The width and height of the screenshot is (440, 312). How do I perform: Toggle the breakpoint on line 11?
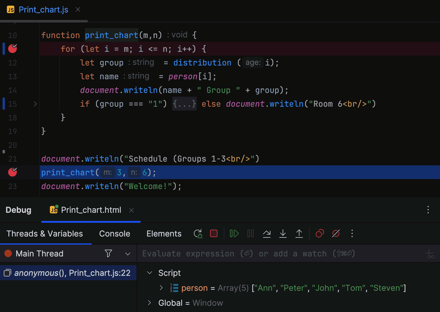(12, 49)
